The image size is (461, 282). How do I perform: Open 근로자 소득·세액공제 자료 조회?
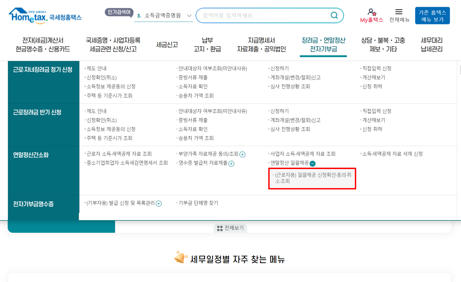point(118,154)
